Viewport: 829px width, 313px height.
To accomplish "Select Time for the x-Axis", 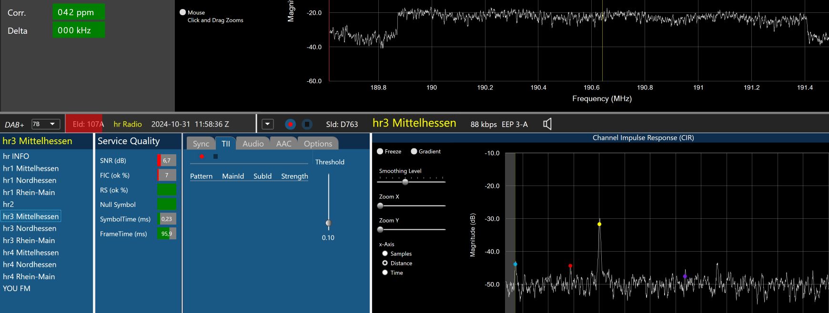I will point(385,273).
